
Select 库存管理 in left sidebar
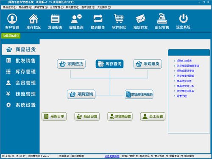(x=21, y=72)
